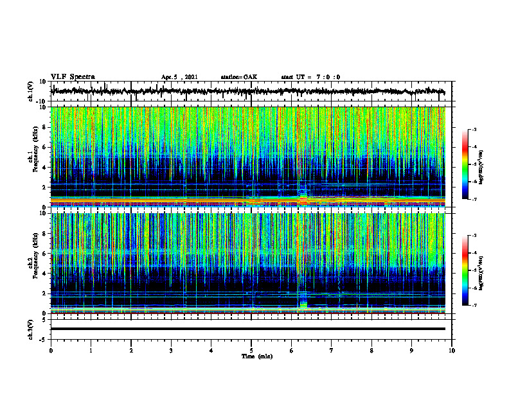Select the "start UT = 7 : 0 : 0" text
509x393 pixels.
tap(310, 77)
